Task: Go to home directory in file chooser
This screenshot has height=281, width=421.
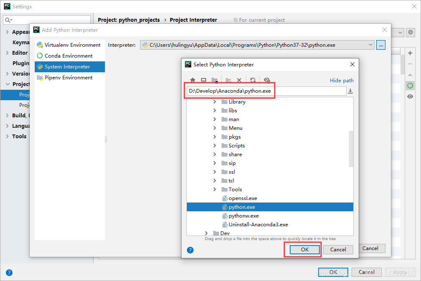Action: (193, 80)
